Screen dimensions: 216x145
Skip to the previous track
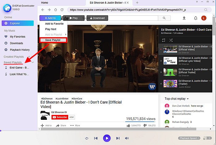click(96, 138)
